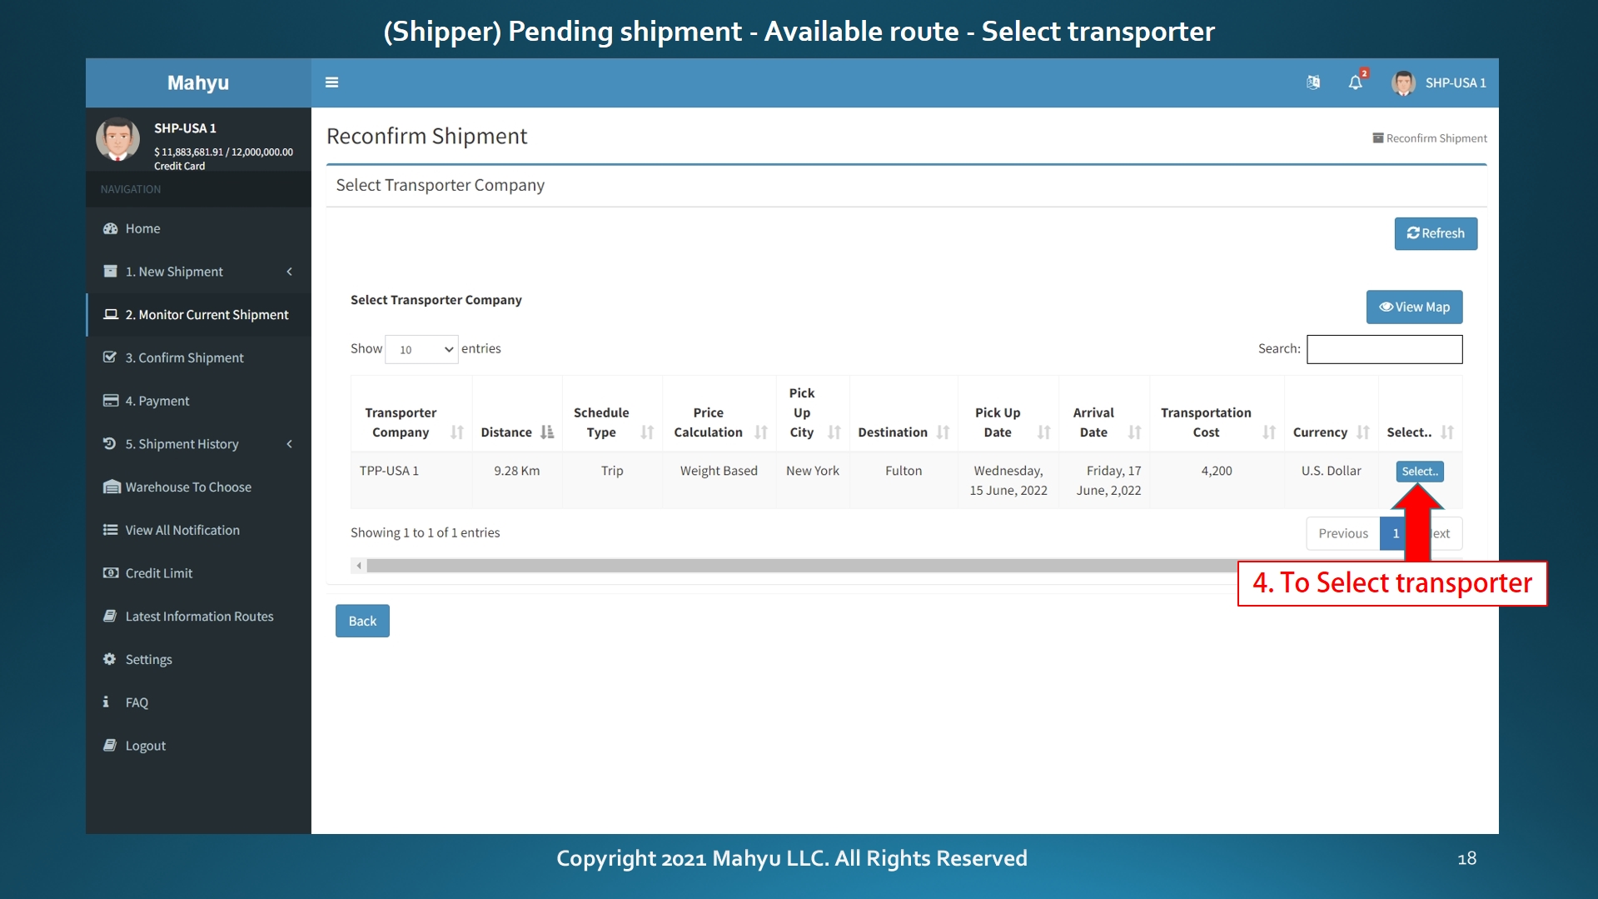Select transporter TPP-USA 1 button
The image size is (1598, 899).
tap(1420, 472)
